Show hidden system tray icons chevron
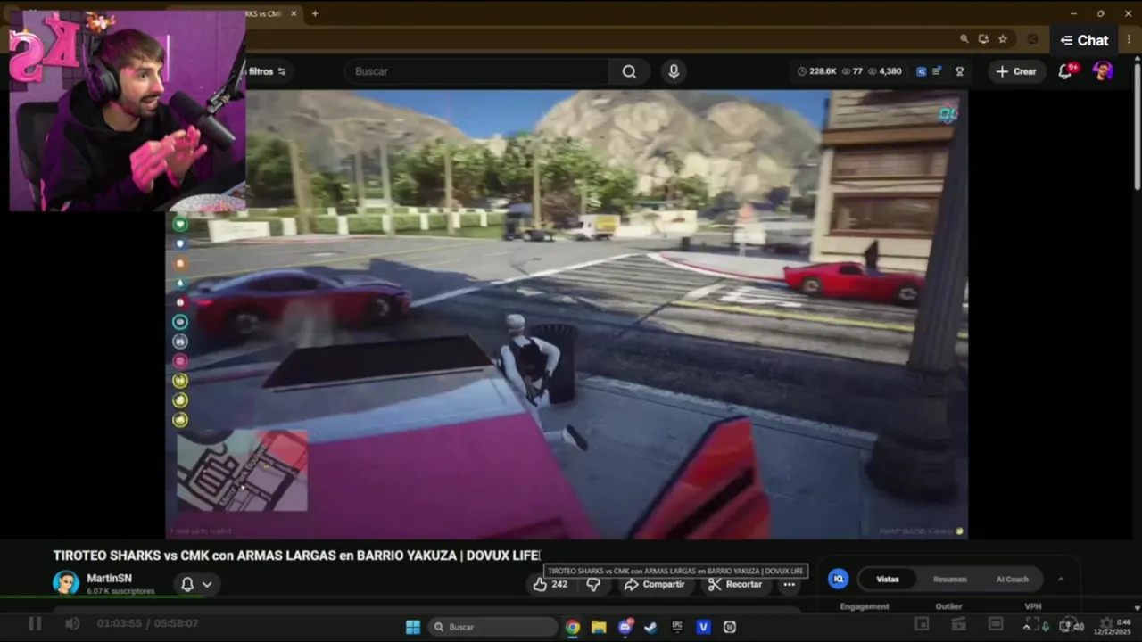Image resolution: width=1142 pixels, height=642 pixels. click(1026, 627)
